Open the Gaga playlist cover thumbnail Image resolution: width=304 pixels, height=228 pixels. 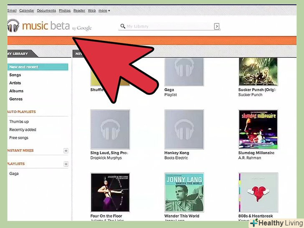(x=184, y=71)
